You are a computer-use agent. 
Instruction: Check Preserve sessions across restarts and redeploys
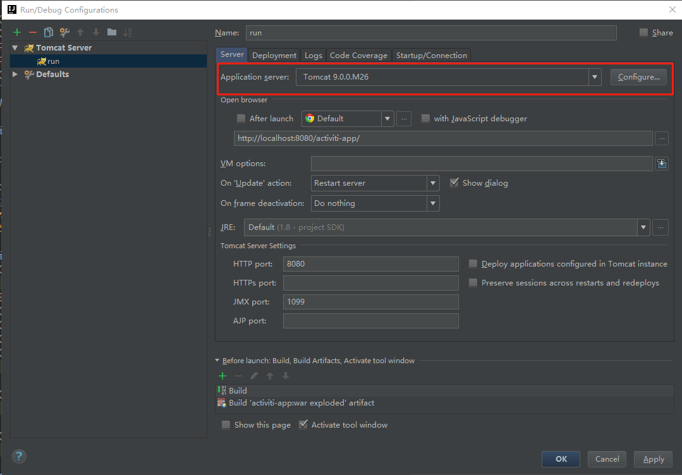(473, 283)
